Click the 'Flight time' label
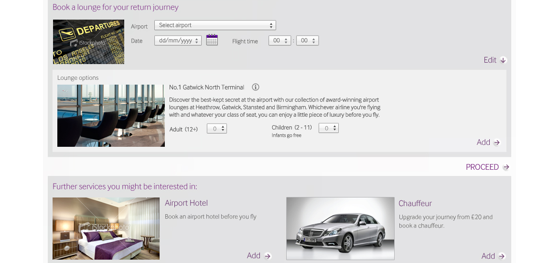 point(245,42)
